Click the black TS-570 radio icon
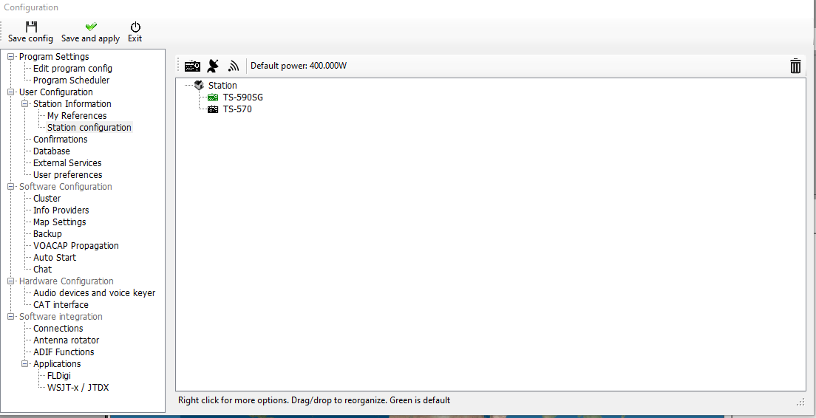This screenshot has height=418, width=816. [213, 109]
